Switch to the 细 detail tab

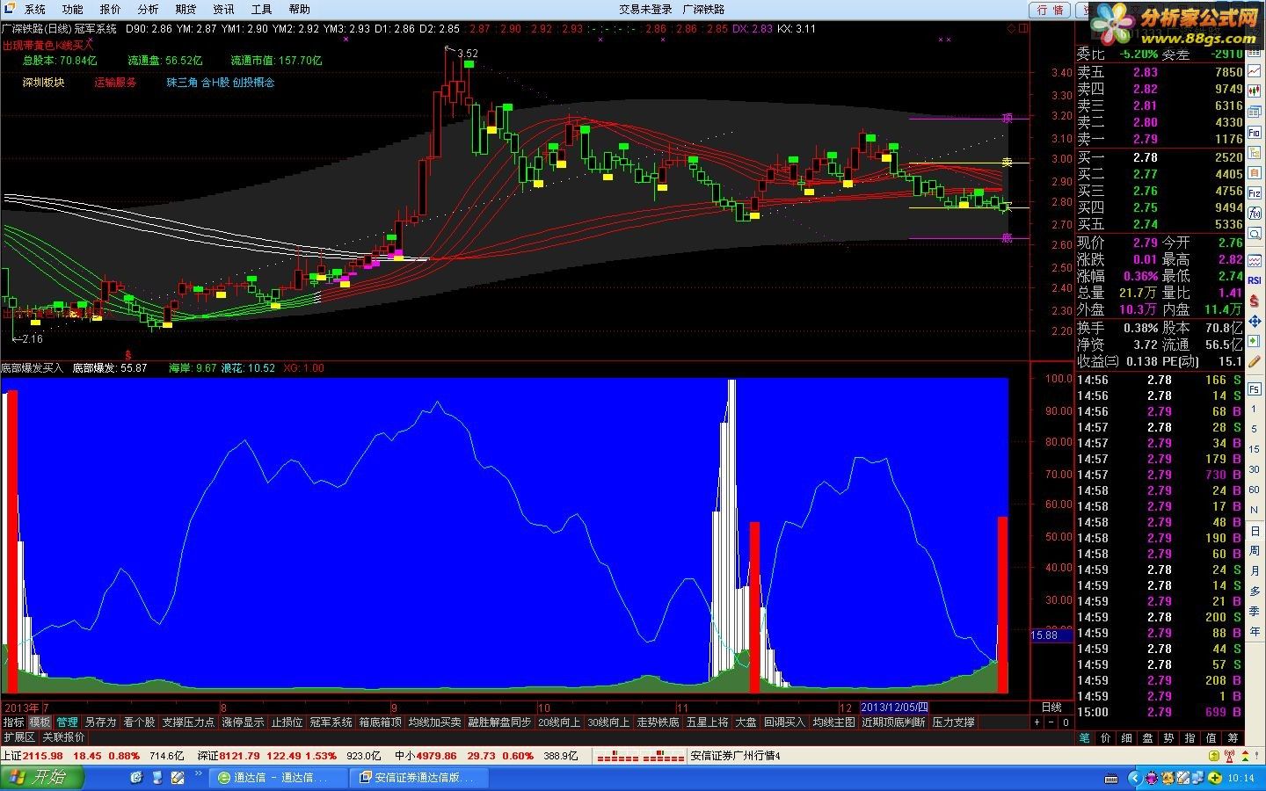click(1127, 738)
